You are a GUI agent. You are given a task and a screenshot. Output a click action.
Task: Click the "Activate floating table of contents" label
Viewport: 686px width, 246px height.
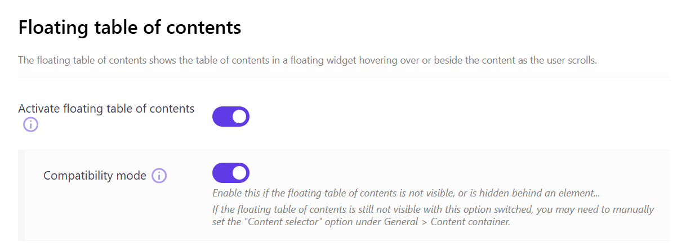click(x=106, y=109)
